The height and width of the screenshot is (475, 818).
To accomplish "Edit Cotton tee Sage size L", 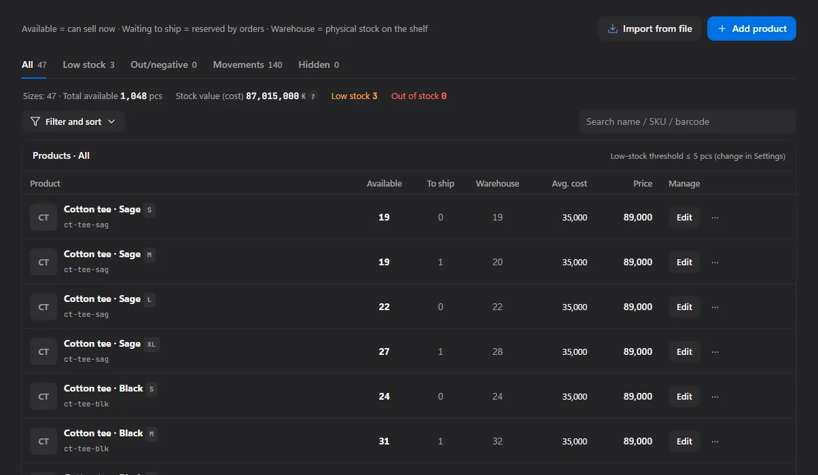I will coord(684,307).
